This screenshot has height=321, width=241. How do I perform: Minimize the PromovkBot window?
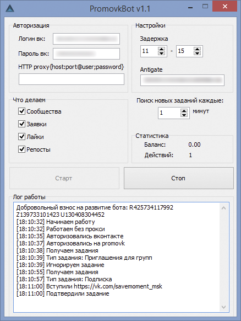(x=190, y=8)
